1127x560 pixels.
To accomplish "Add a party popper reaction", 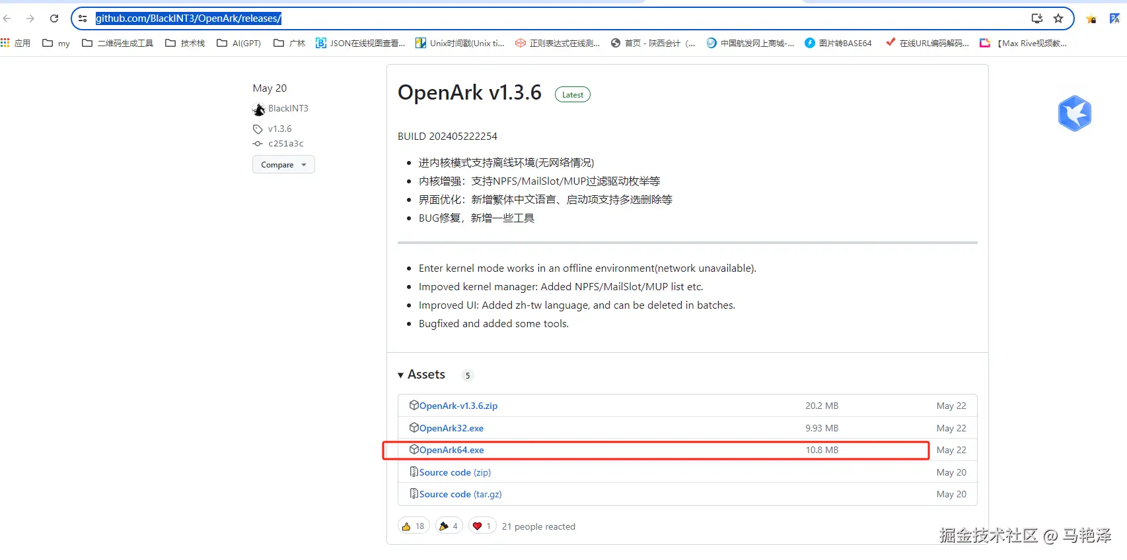I will (449, 526).
